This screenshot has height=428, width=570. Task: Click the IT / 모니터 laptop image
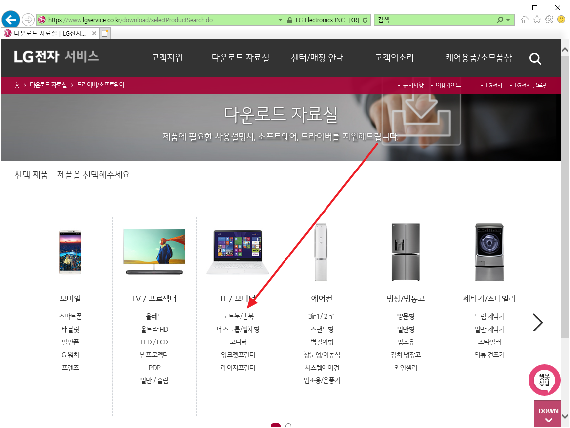pyautogui.click(x=238, y=253)
